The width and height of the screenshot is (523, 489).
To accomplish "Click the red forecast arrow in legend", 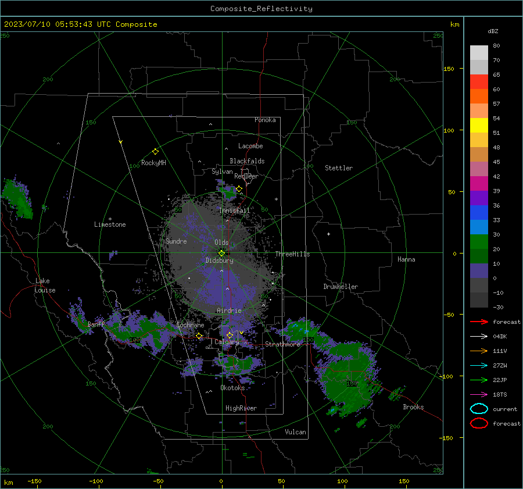I will (x=479, y=322).
